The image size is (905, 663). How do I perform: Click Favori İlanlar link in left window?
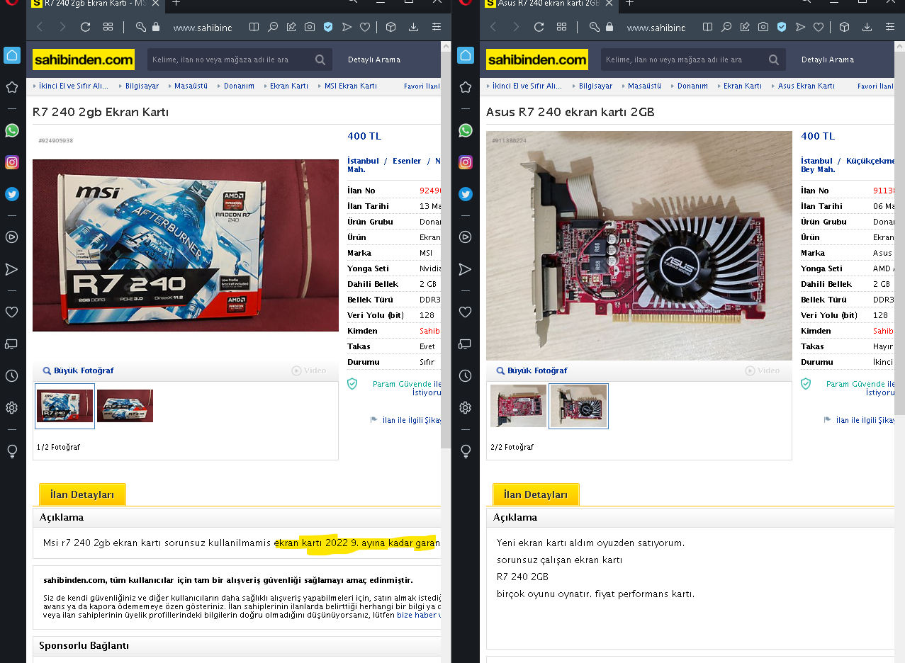pyautogui.click(x=422, y=86)
